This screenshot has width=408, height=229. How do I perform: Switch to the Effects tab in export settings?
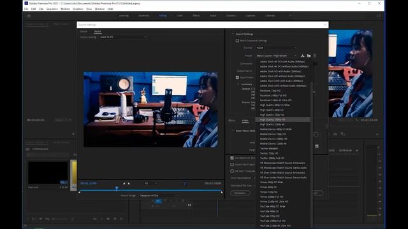tap(232, 120)
